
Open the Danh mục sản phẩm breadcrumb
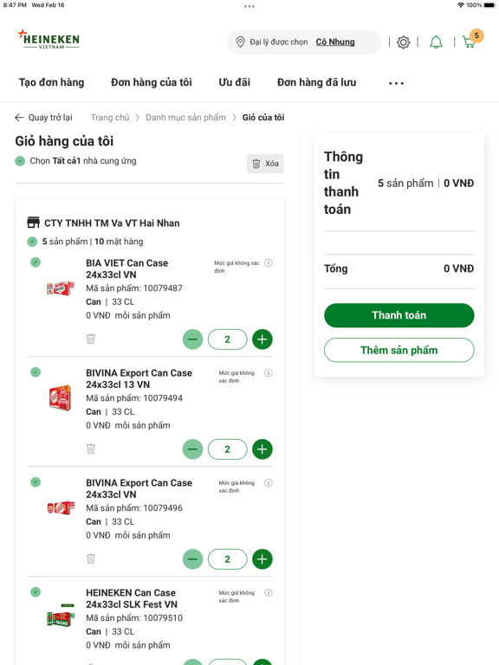[x=186, y=118]
